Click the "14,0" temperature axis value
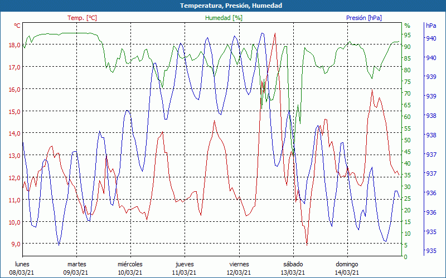Viewport: 446px width, 278px height. (x=16, y=133)
